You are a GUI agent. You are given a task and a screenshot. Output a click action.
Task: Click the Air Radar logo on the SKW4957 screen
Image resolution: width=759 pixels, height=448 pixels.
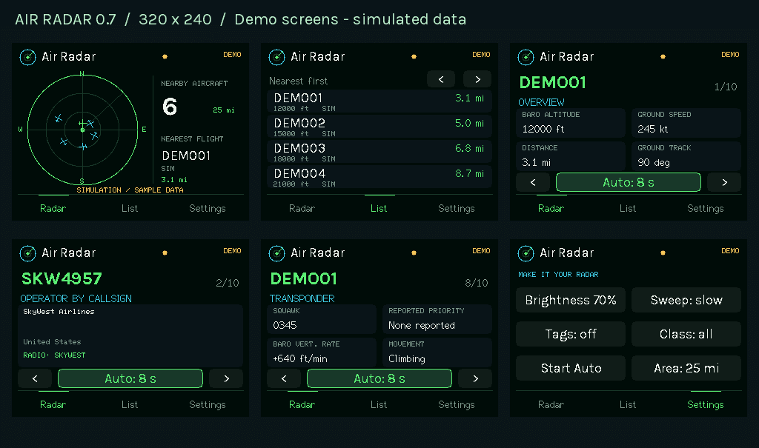(27, 253)
